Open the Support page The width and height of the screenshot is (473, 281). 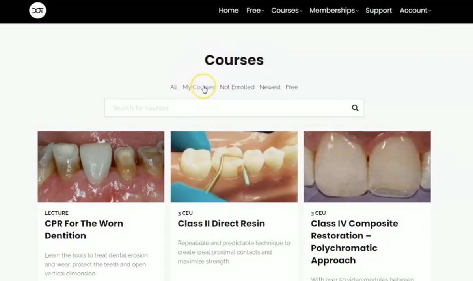point(378,11)
